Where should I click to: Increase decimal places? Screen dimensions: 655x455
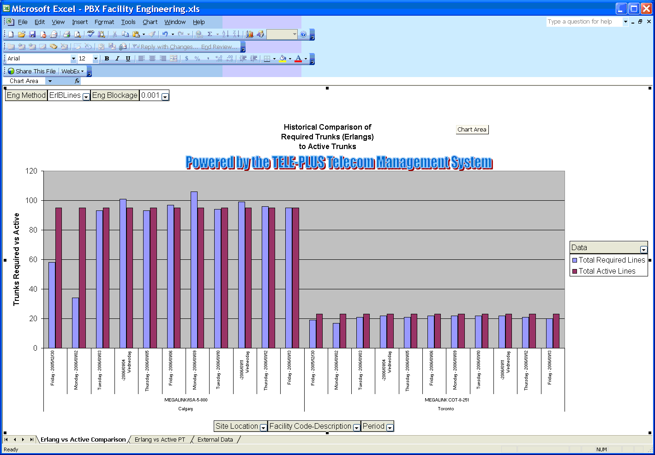pyautogui.click(x=219, y=59)
